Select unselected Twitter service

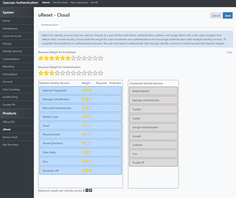[x=153, y=118]
